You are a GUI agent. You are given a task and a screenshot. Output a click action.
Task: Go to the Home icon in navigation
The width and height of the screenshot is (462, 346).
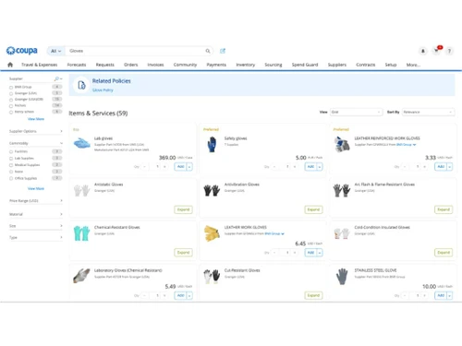[10, 65]
